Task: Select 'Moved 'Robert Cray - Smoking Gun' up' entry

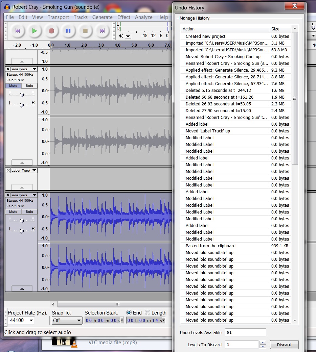Action: [236, 56]
